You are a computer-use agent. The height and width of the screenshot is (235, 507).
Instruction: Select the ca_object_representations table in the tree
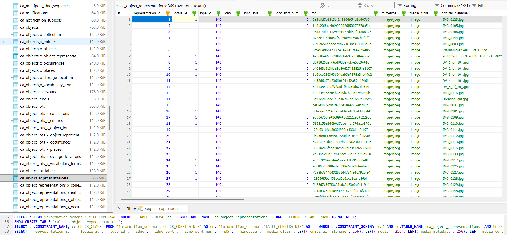click(44, 178)
